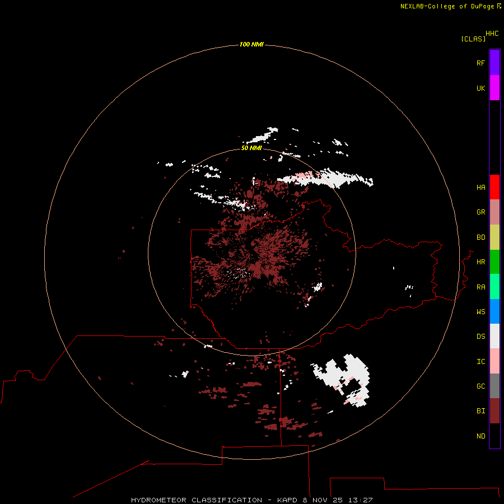This screenshot has width=504, height=504.
Task: Click the red HA legend swatch
Action: click(x=494, y=187)
